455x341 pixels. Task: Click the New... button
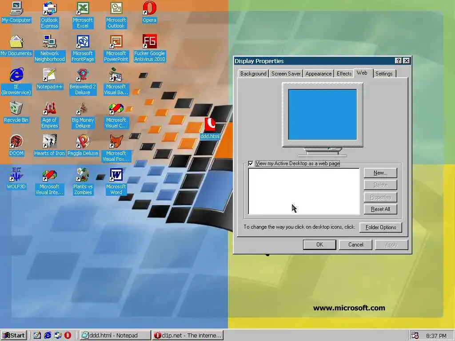pyautogui.click(x=380, y=173)
